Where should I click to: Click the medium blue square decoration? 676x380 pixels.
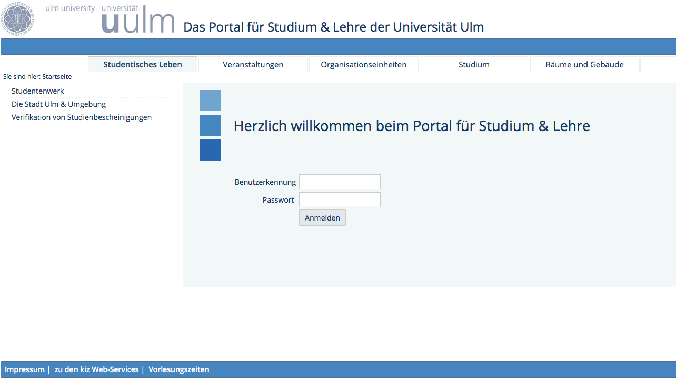[x=210, y=125]
